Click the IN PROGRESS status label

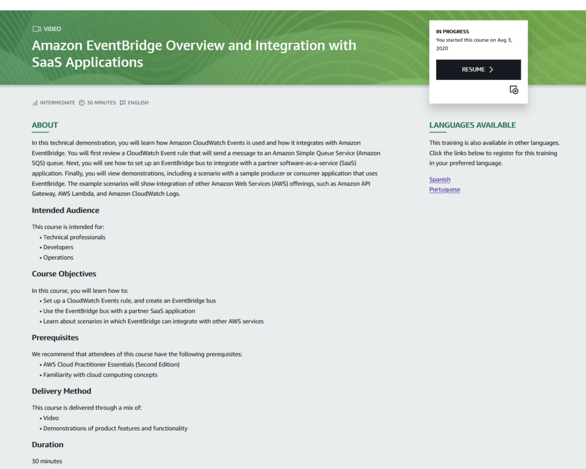pyautogui.click(x=452, y=31)
